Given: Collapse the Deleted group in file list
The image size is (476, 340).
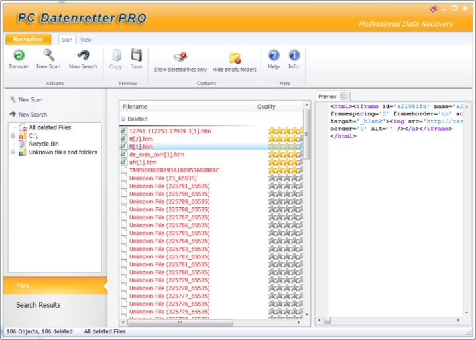Looking at the screenshot, I should [123, 119].
